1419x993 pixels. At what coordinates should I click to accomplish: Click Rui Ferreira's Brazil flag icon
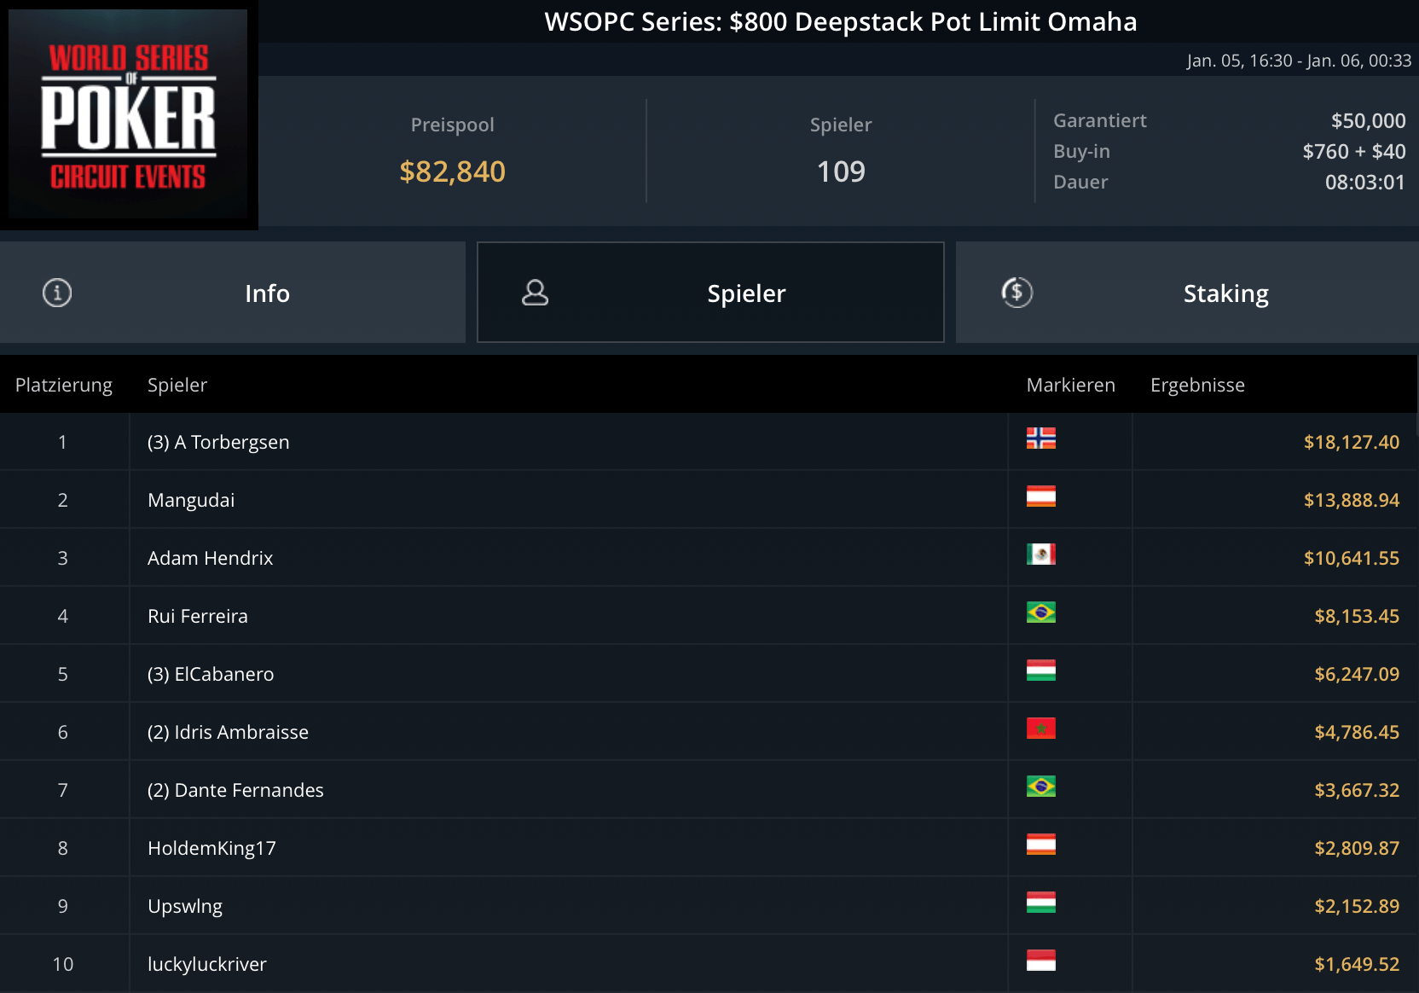1040,613
